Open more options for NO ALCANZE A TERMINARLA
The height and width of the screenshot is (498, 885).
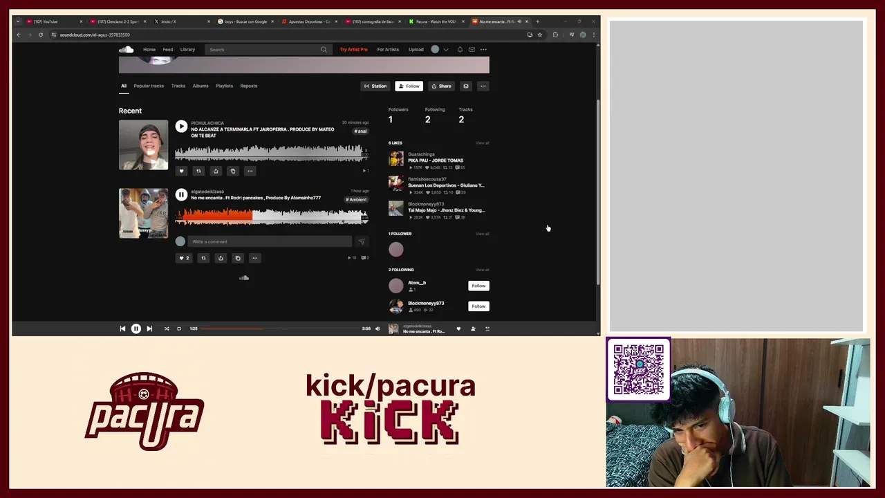(x=250, y=171)
